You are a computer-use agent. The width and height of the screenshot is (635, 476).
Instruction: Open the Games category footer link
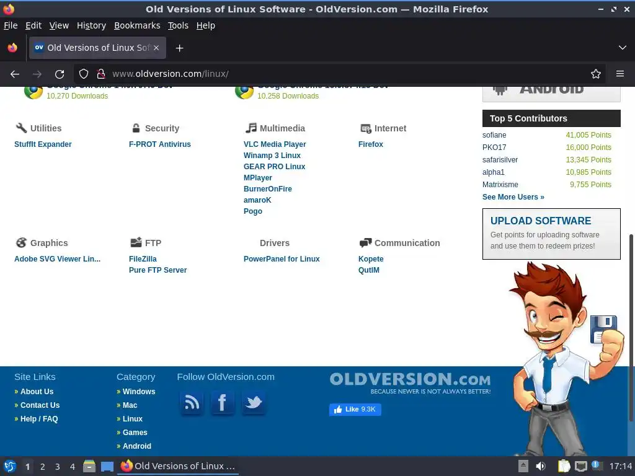click(x=135, y=432)
